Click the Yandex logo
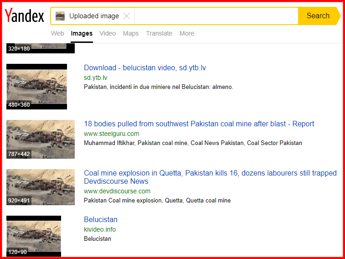 pos(25,16)
